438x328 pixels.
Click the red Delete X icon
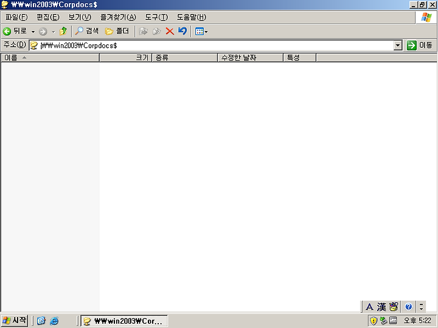(170, 31)
